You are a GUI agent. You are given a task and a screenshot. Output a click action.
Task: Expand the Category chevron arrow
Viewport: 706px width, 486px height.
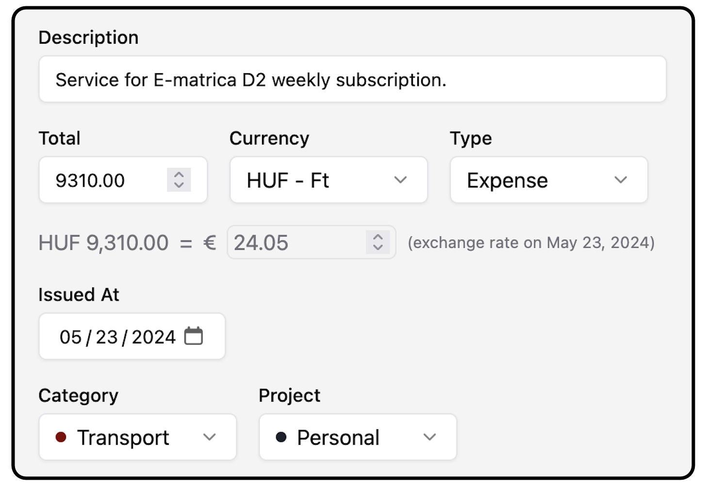(210, 437)
